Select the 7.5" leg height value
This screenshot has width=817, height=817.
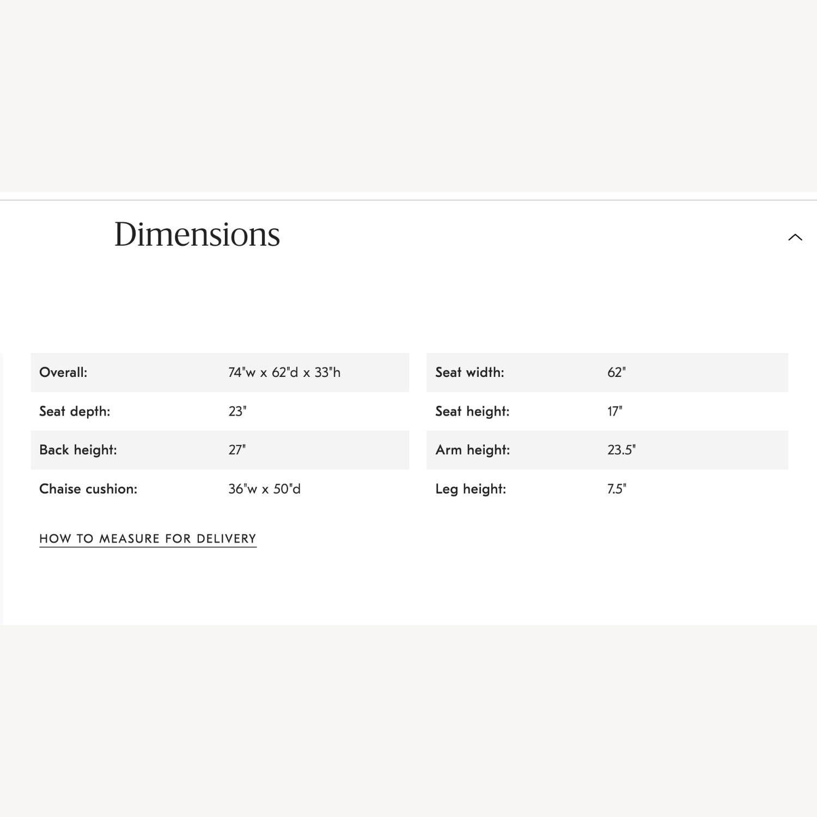(617, 489)
